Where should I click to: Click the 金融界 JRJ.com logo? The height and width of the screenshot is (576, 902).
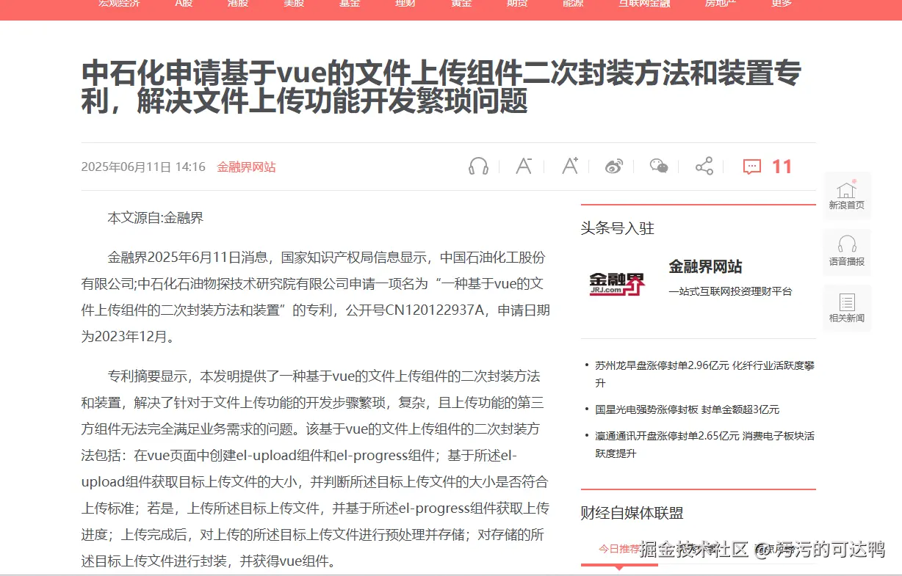[617, 283]
